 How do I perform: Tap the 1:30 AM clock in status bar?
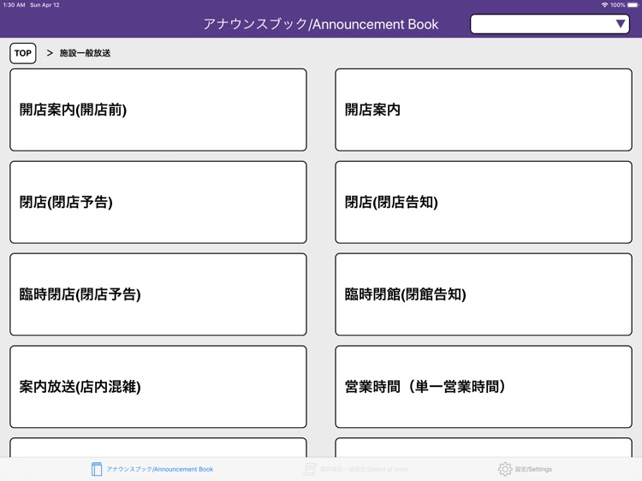tap(14, 5)
